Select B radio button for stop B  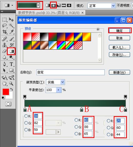click(76, 134)
